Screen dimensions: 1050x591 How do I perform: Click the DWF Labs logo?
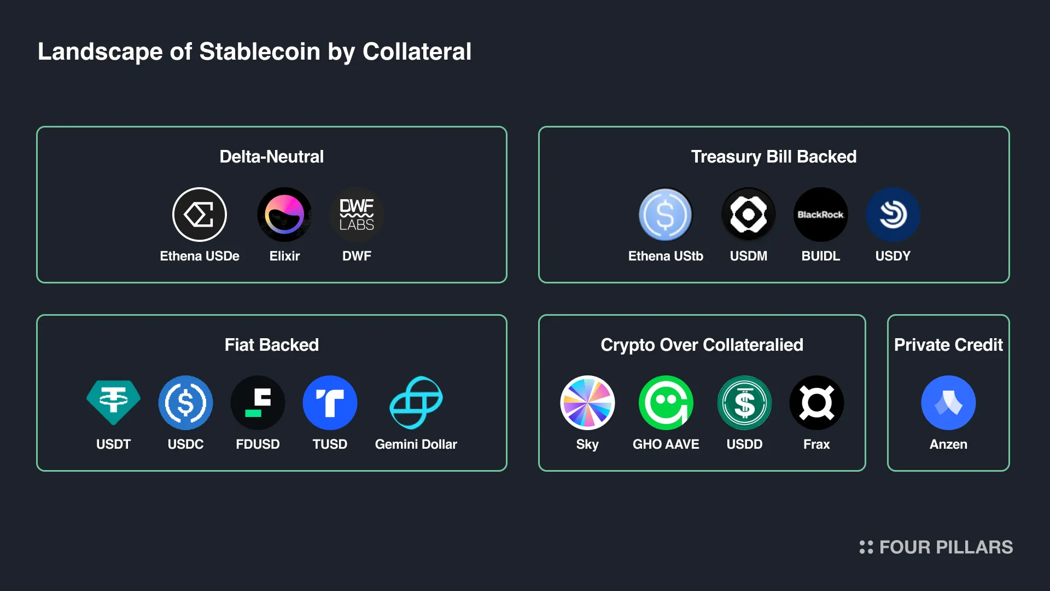357,215
